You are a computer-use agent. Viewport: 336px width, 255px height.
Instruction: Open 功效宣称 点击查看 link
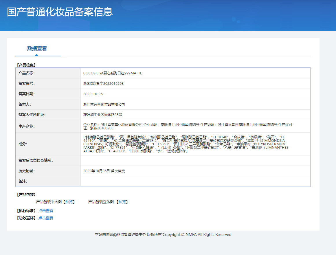click(46, 218)
